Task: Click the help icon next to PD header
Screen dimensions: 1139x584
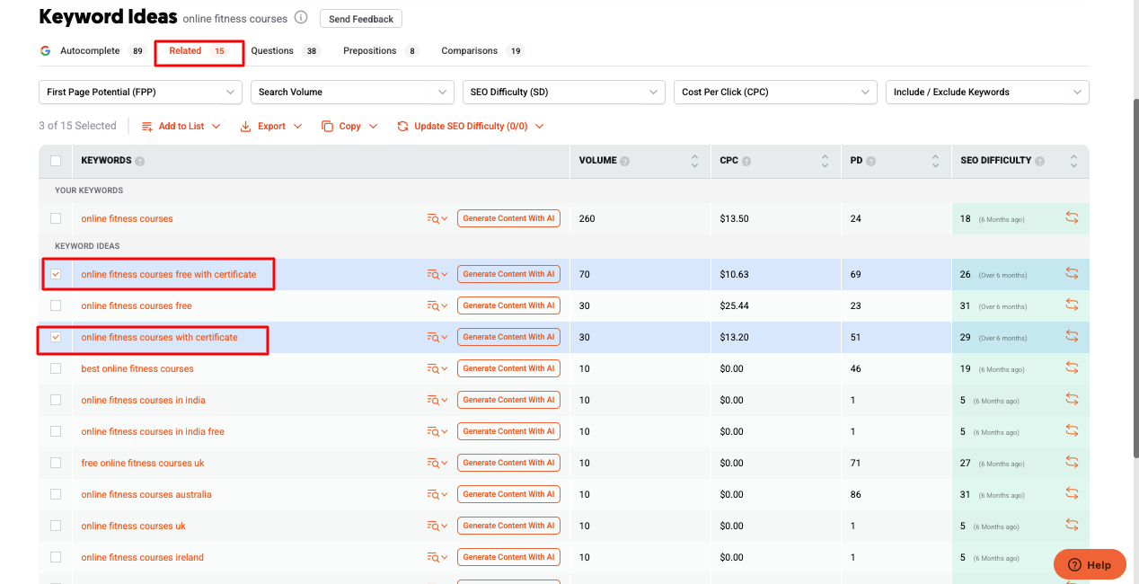Action: pyautogui.click(x=871, y=161)
